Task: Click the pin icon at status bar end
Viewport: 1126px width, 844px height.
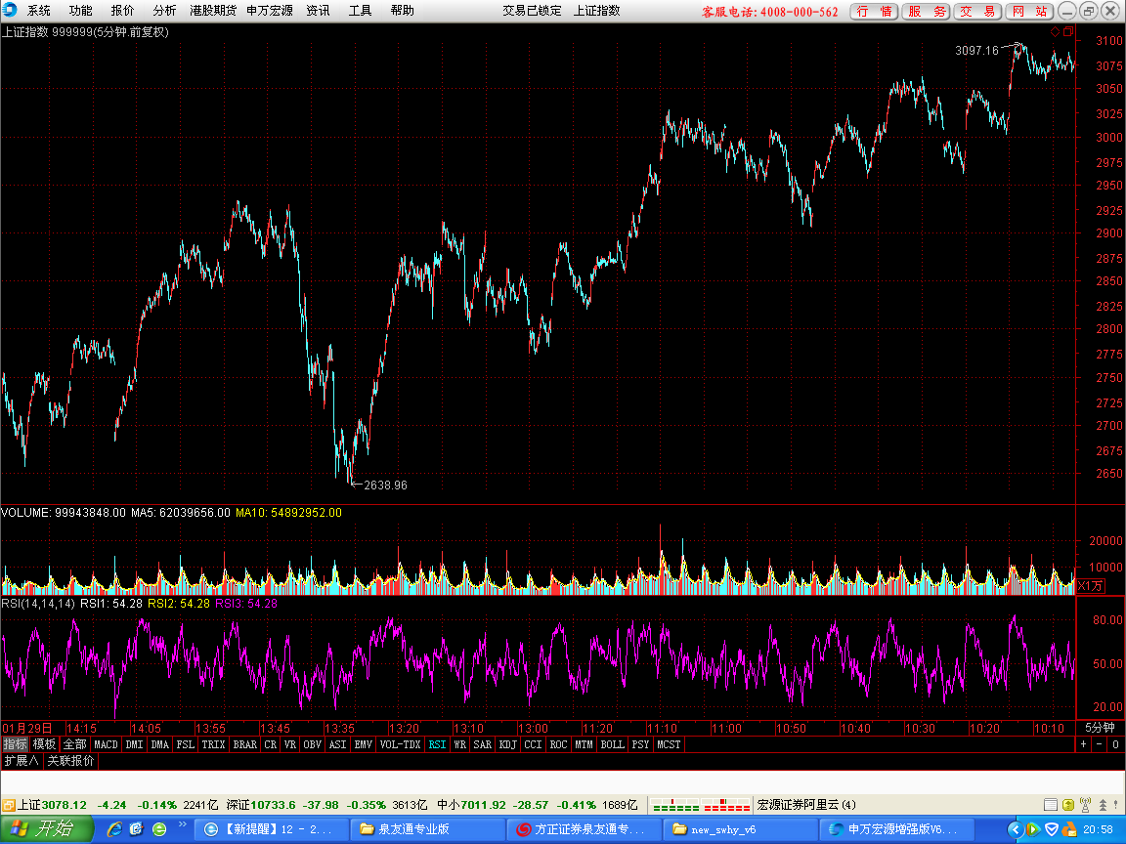Action: 1116,805
